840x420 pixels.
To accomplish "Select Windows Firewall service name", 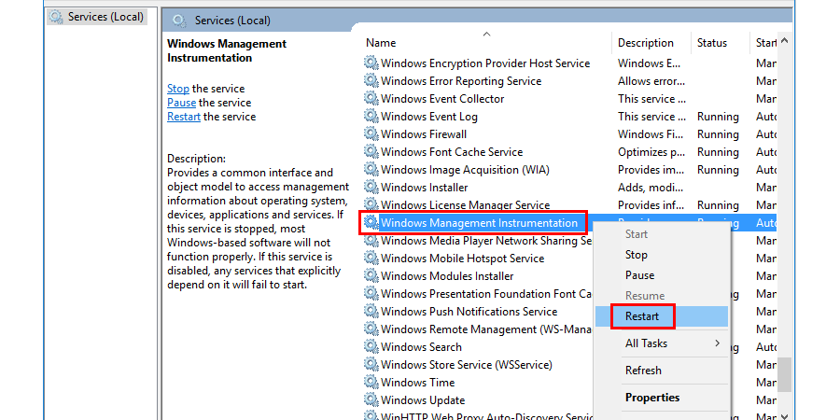I will [x=423, y=133].
